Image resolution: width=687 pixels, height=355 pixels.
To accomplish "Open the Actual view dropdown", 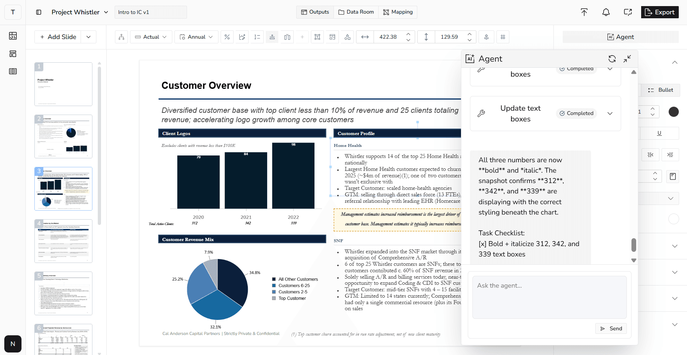I will pos(151,37).
